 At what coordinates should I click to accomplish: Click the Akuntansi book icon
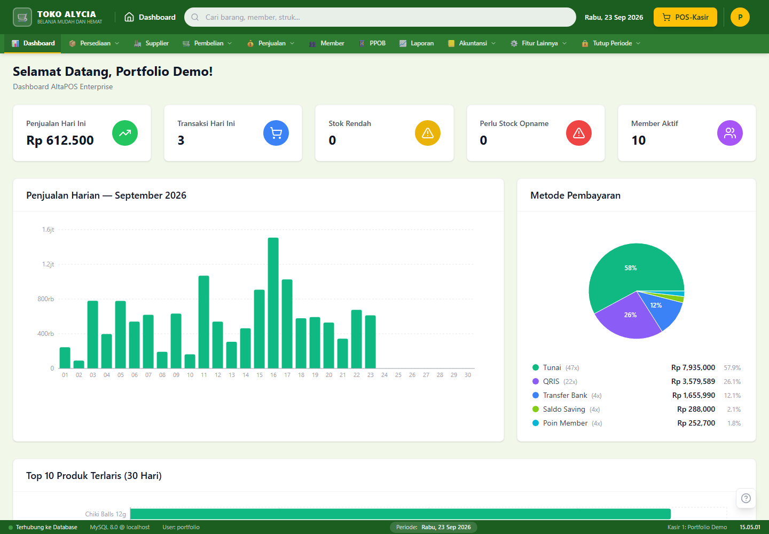[451, 43]
